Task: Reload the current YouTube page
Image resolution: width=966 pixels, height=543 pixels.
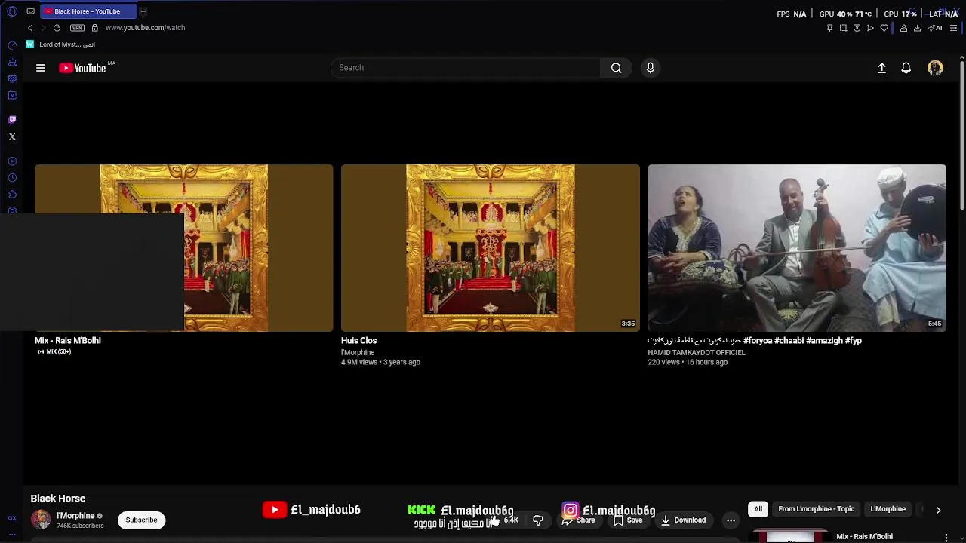Action: click(57, 28)
